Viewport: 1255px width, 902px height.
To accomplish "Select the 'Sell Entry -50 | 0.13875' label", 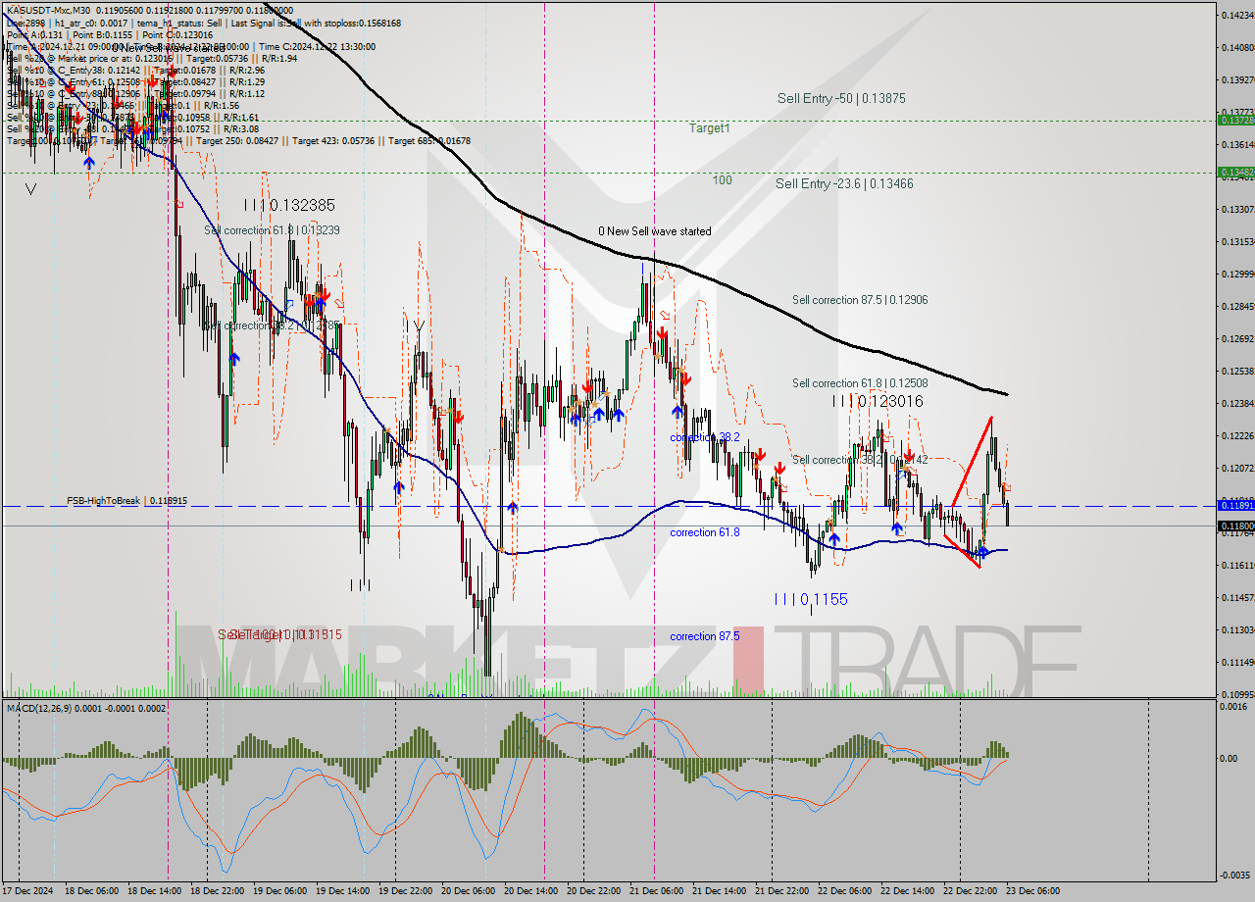I will pos(841,98).
